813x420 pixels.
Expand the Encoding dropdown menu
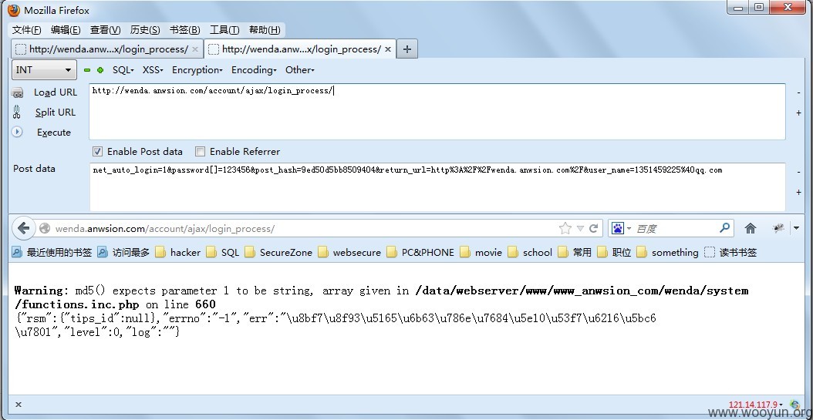point(254,70)
